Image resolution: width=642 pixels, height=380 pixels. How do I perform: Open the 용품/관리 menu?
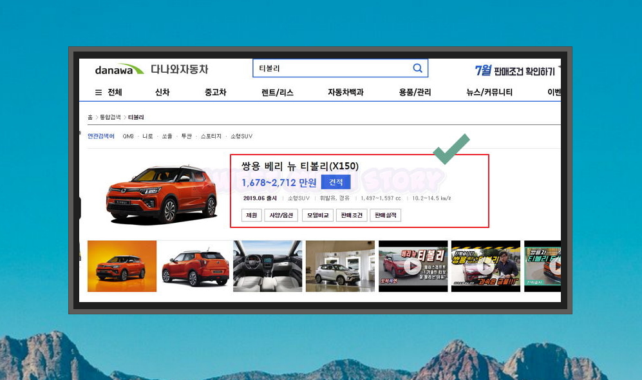pyautogui.click(x=415, y=92)
